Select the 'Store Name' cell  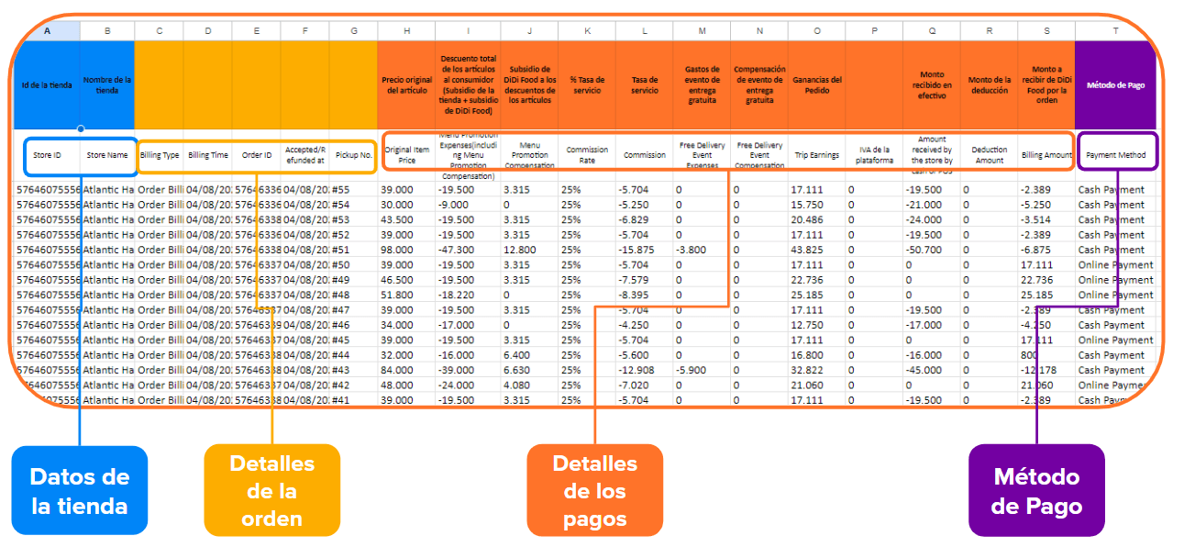(107, 155)
